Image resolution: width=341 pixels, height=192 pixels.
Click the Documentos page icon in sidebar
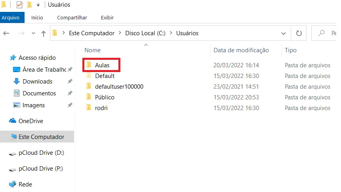click(x=17, y=93)
